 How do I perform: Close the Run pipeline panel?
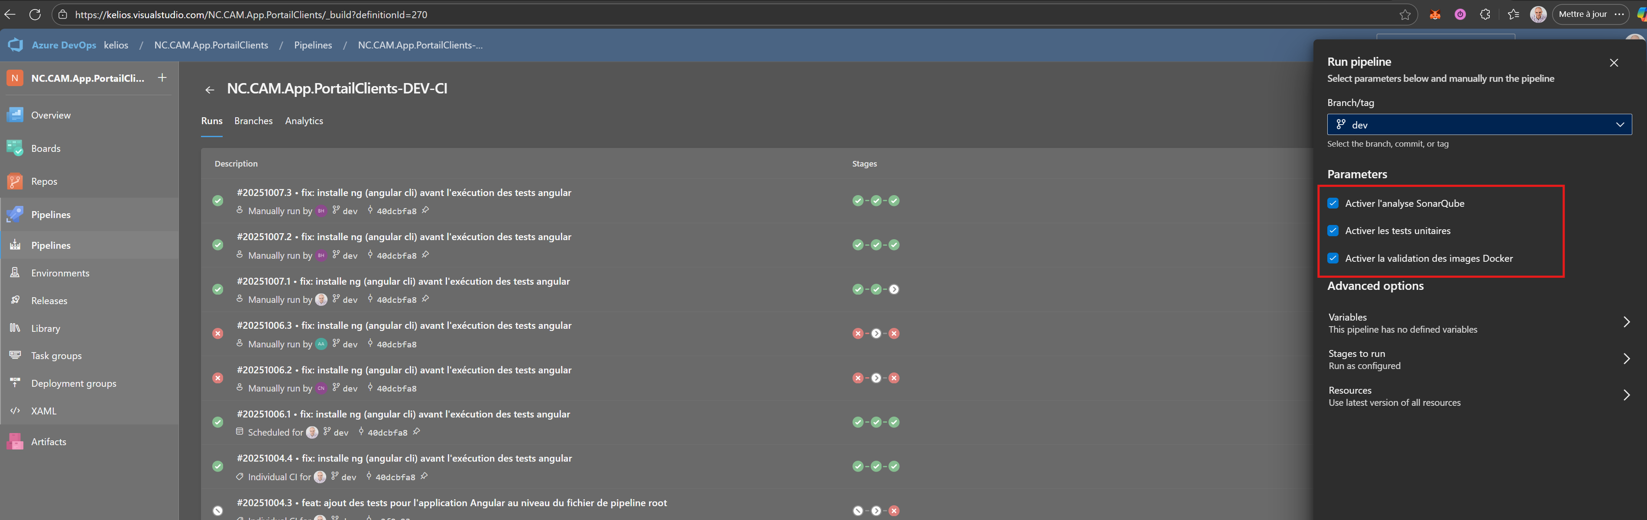[1614, 63]
